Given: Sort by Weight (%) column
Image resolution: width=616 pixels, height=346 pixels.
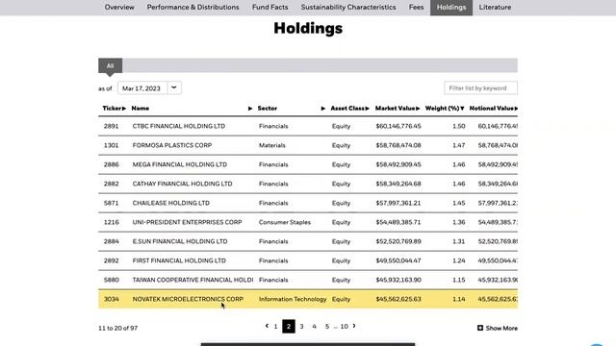Looking at the screenshot, I should point(445,109).
